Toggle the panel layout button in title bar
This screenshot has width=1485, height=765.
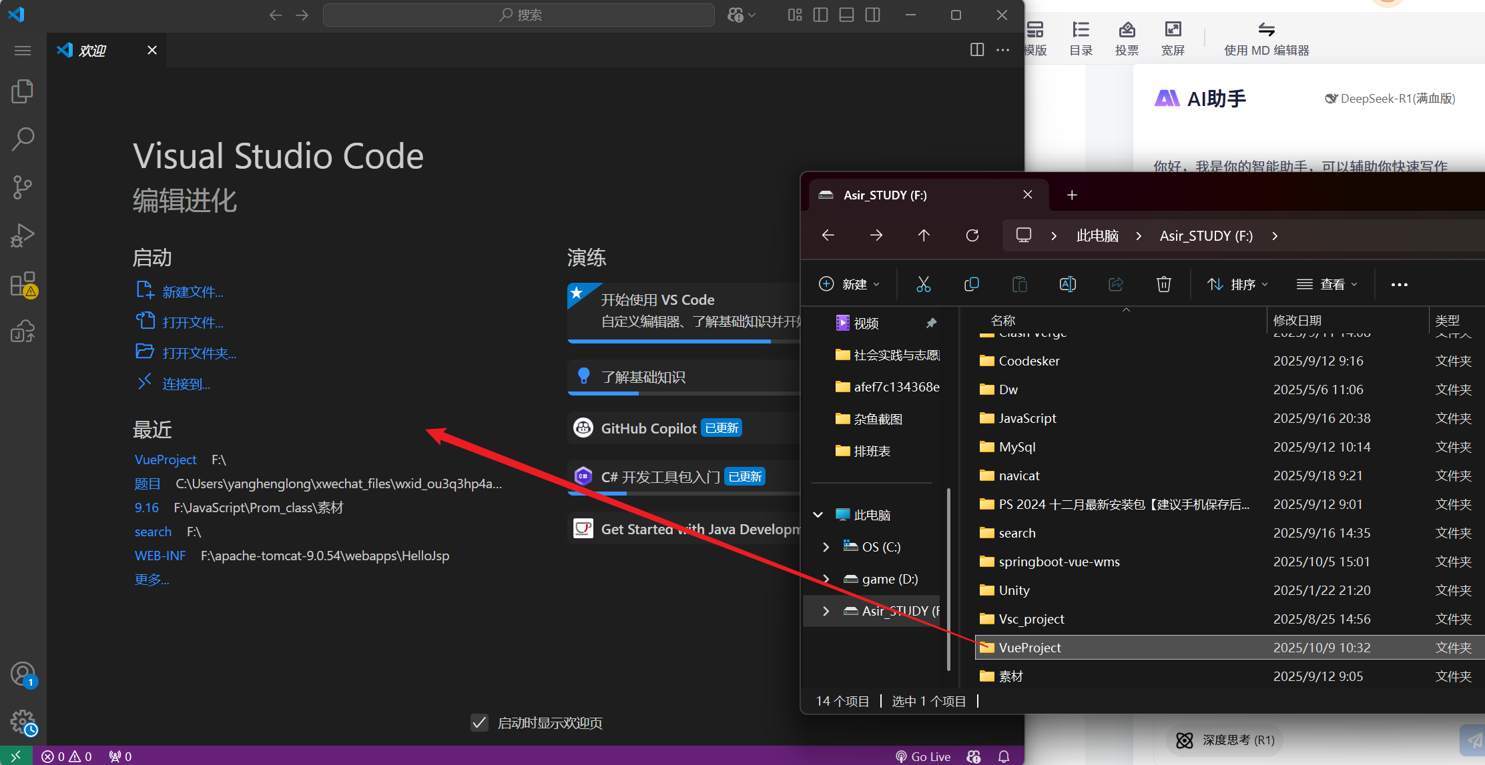click(x=846, y=15)
